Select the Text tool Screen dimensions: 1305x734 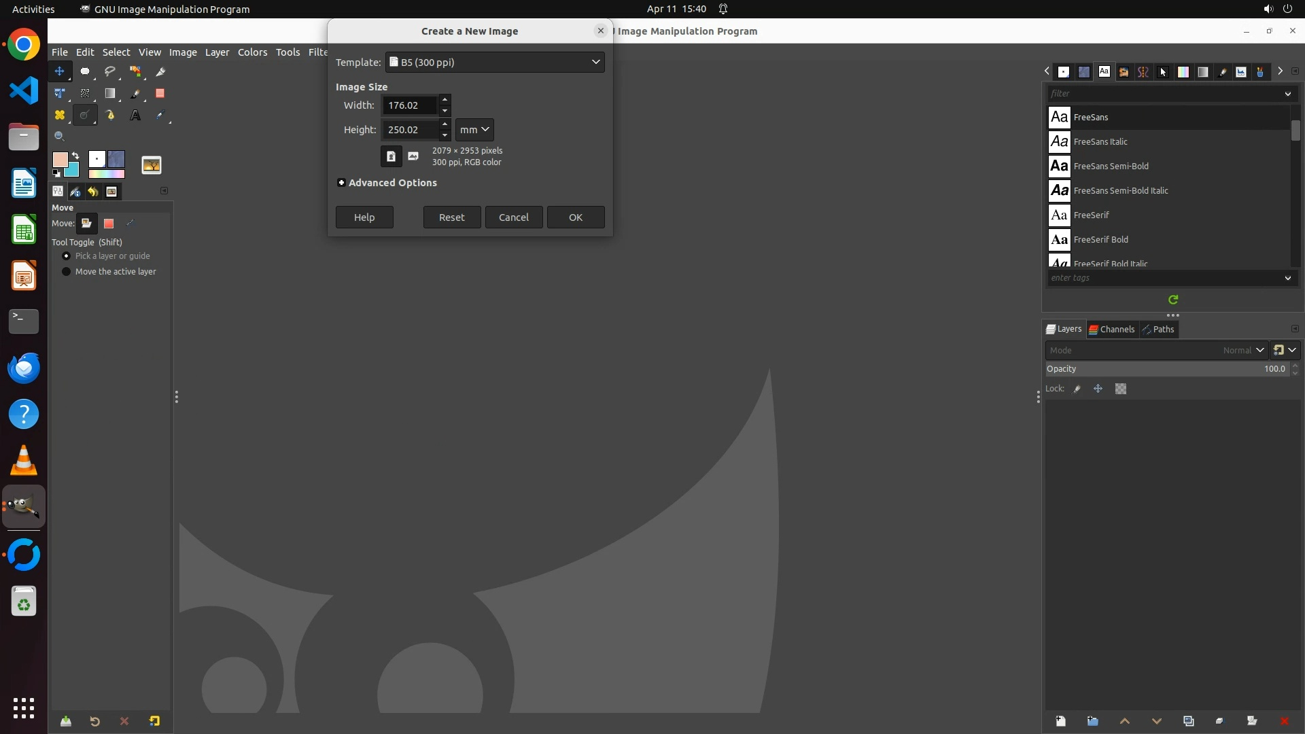[x=135, y=116]
